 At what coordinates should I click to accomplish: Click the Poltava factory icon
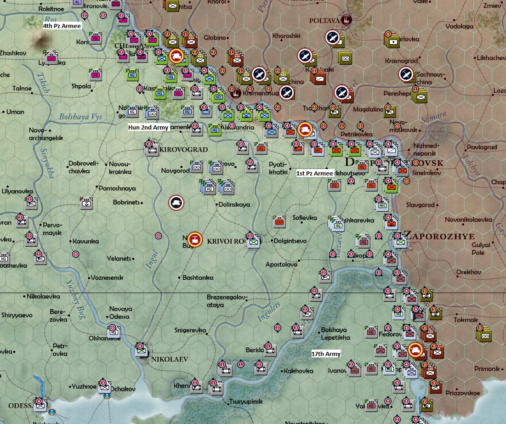click(347, 20)
